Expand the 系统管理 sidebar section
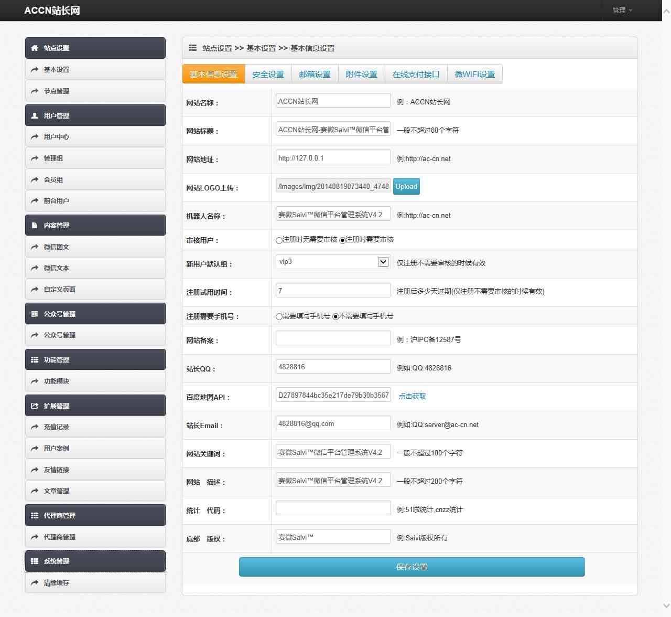The width and height of the screenshot is (671, 617). click(x=95, y=561)
